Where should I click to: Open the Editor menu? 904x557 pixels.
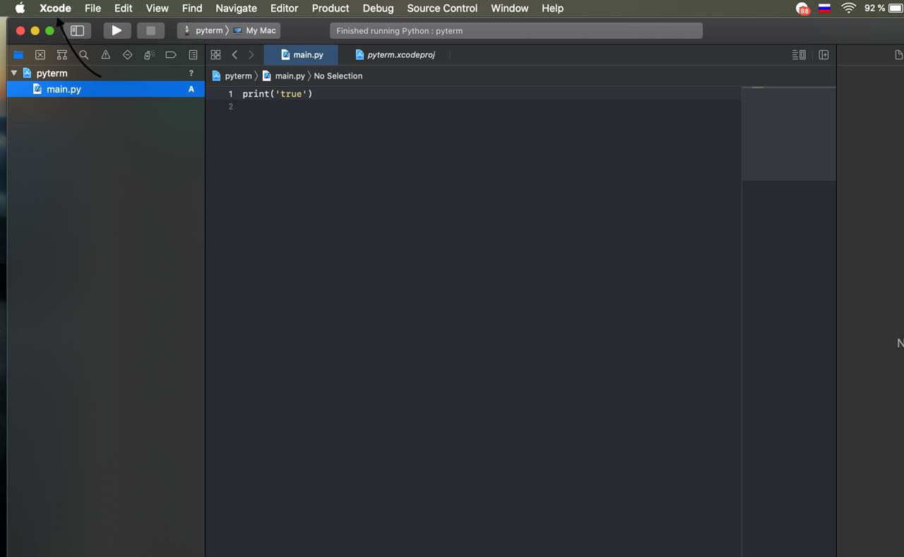[x=284, y=8]
